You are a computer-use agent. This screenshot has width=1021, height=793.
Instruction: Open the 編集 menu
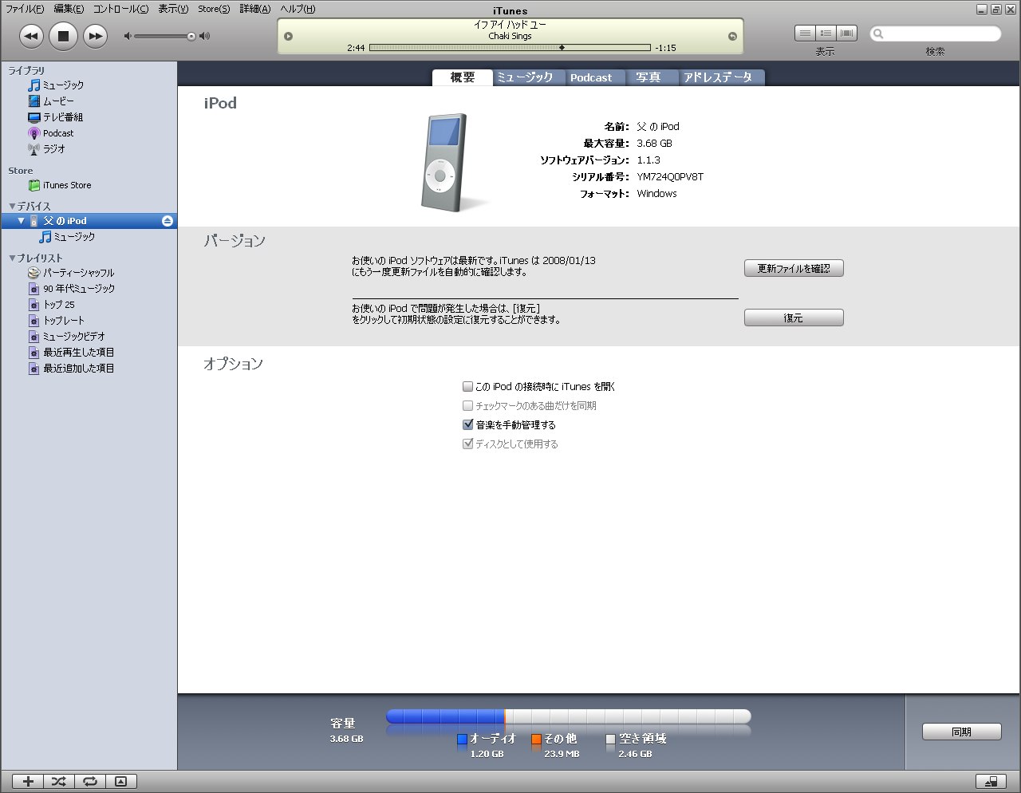pos(69,9)
